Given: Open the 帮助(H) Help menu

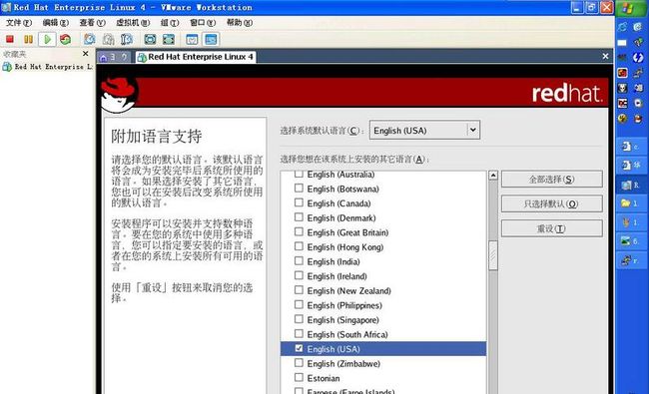Looking at the screenshot, I should click(240, 23).
